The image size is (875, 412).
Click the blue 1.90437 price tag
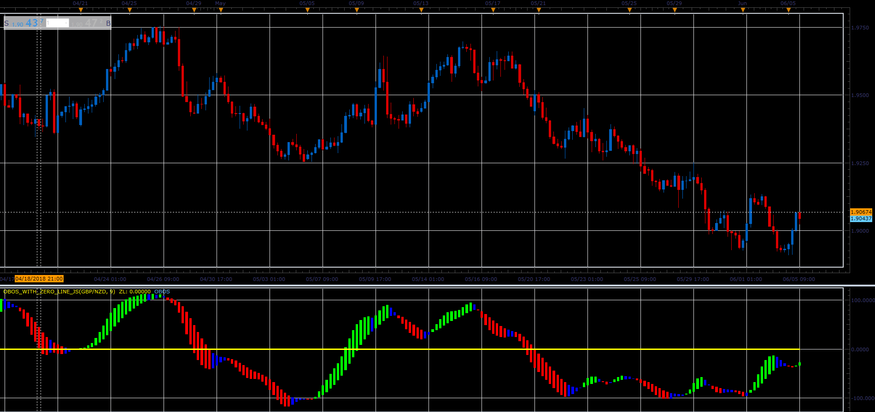coord(861,219)
